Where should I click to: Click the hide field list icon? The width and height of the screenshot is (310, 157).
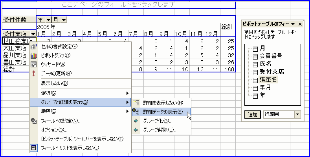(34, 148)
